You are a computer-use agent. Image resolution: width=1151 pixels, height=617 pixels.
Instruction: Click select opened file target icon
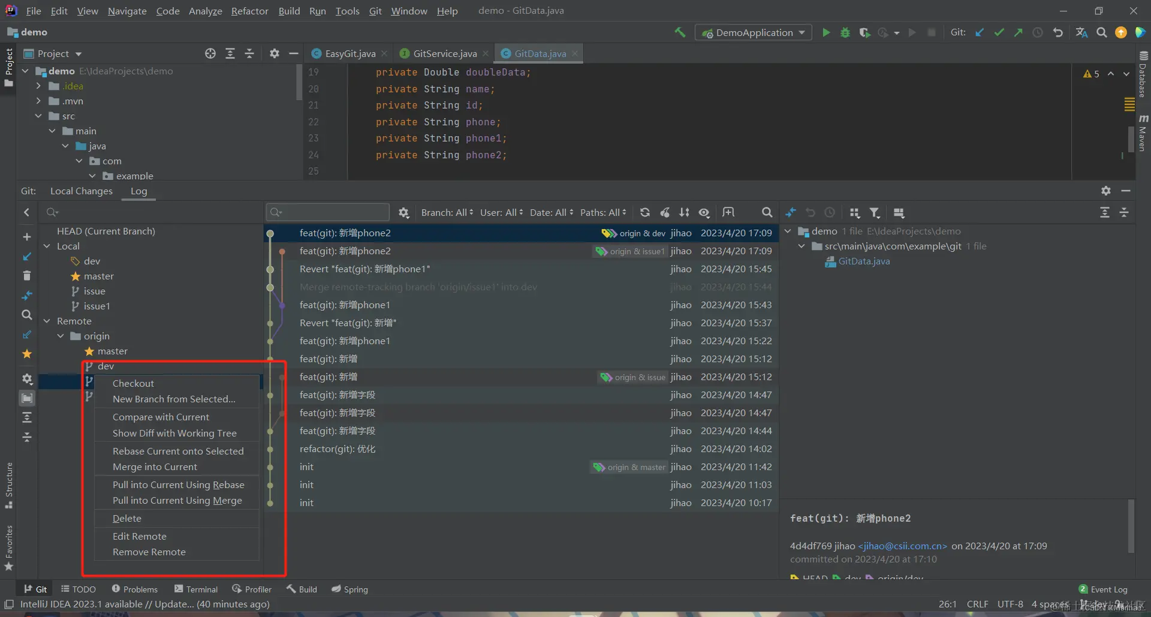[x=210, y=53]
